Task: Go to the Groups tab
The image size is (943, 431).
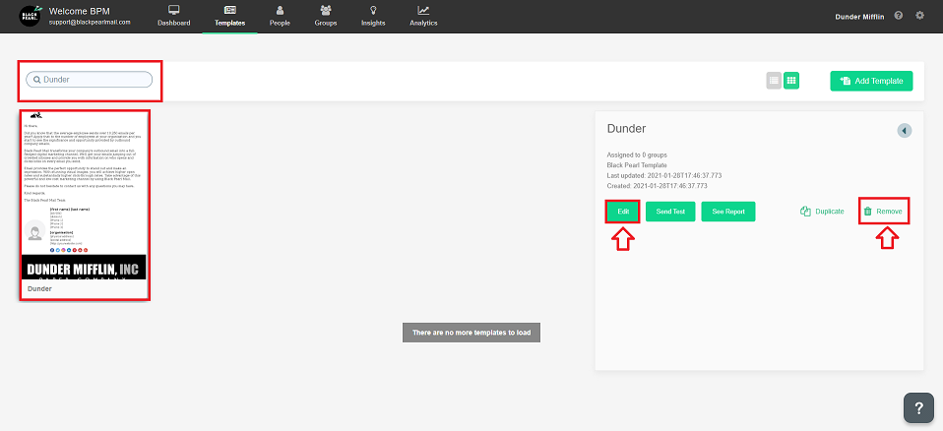Action: coord(326,16)
